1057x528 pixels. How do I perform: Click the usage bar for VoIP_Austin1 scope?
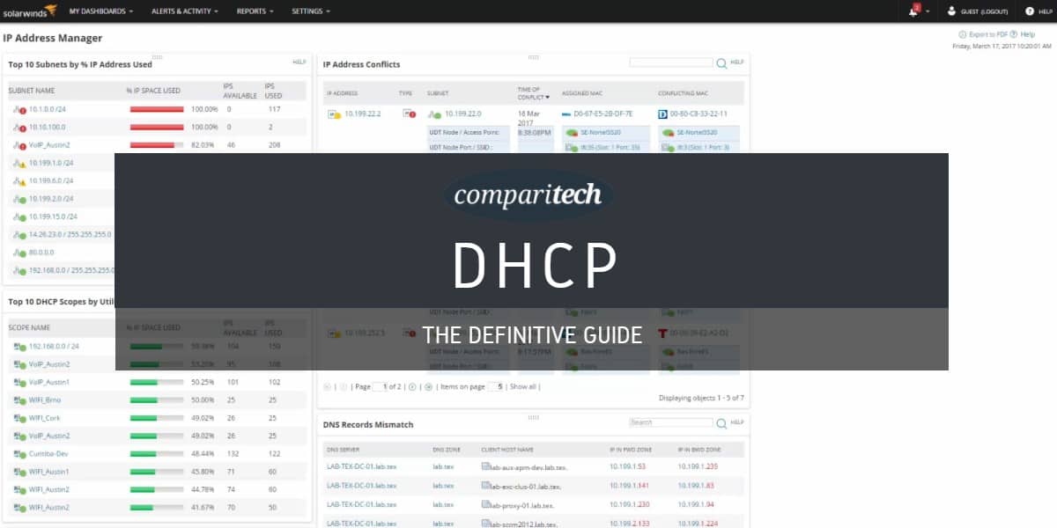[x=157, y=382]
